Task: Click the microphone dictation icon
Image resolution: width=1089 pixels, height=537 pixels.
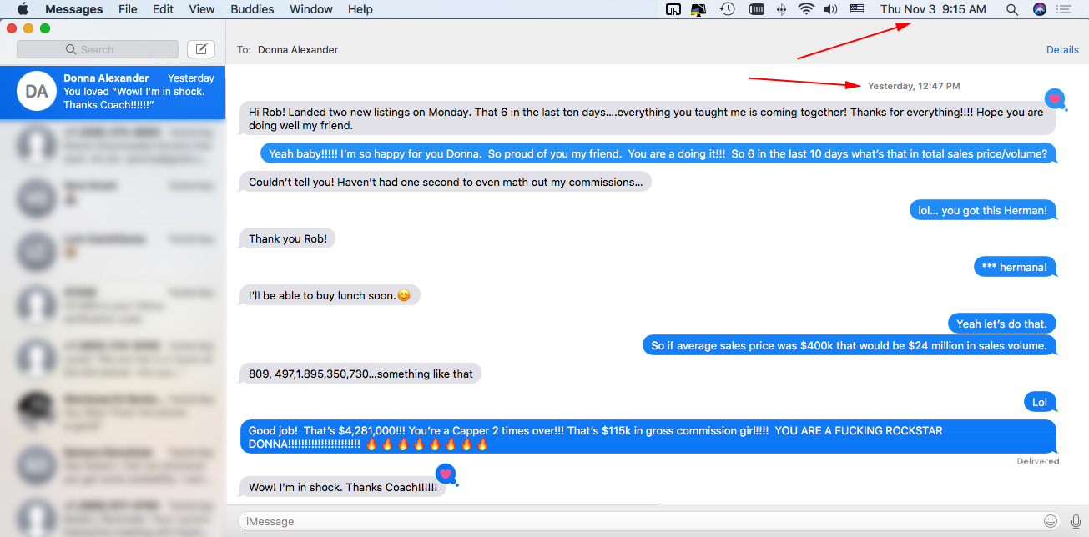Action: point(1076,521)
